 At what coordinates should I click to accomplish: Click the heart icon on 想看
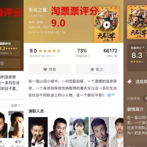pos(45,70)
